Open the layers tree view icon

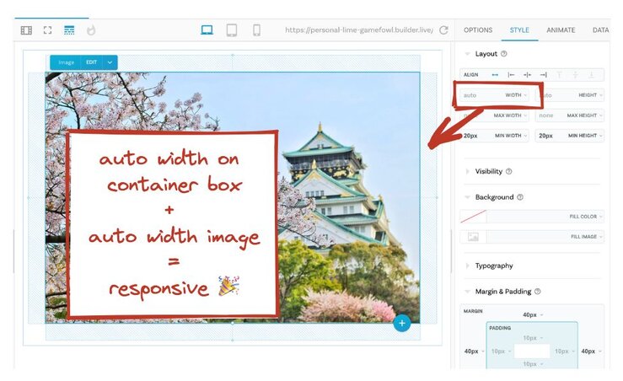pyautogui.click(x=69, y=30)
